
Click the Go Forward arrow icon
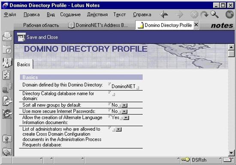click(179, 15)
